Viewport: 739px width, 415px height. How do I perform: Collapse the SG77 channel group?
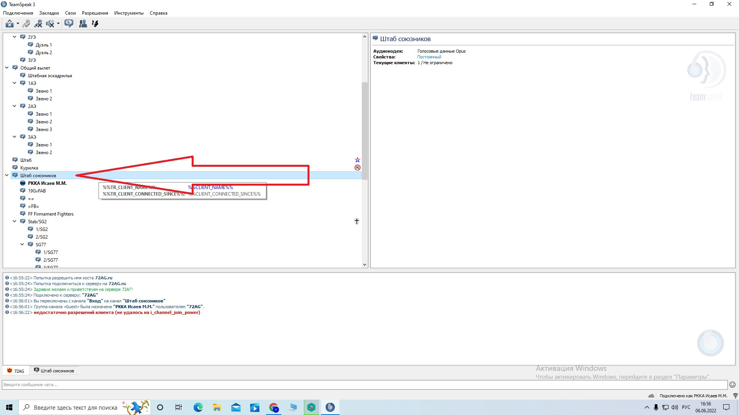click(x=22, y=245)
